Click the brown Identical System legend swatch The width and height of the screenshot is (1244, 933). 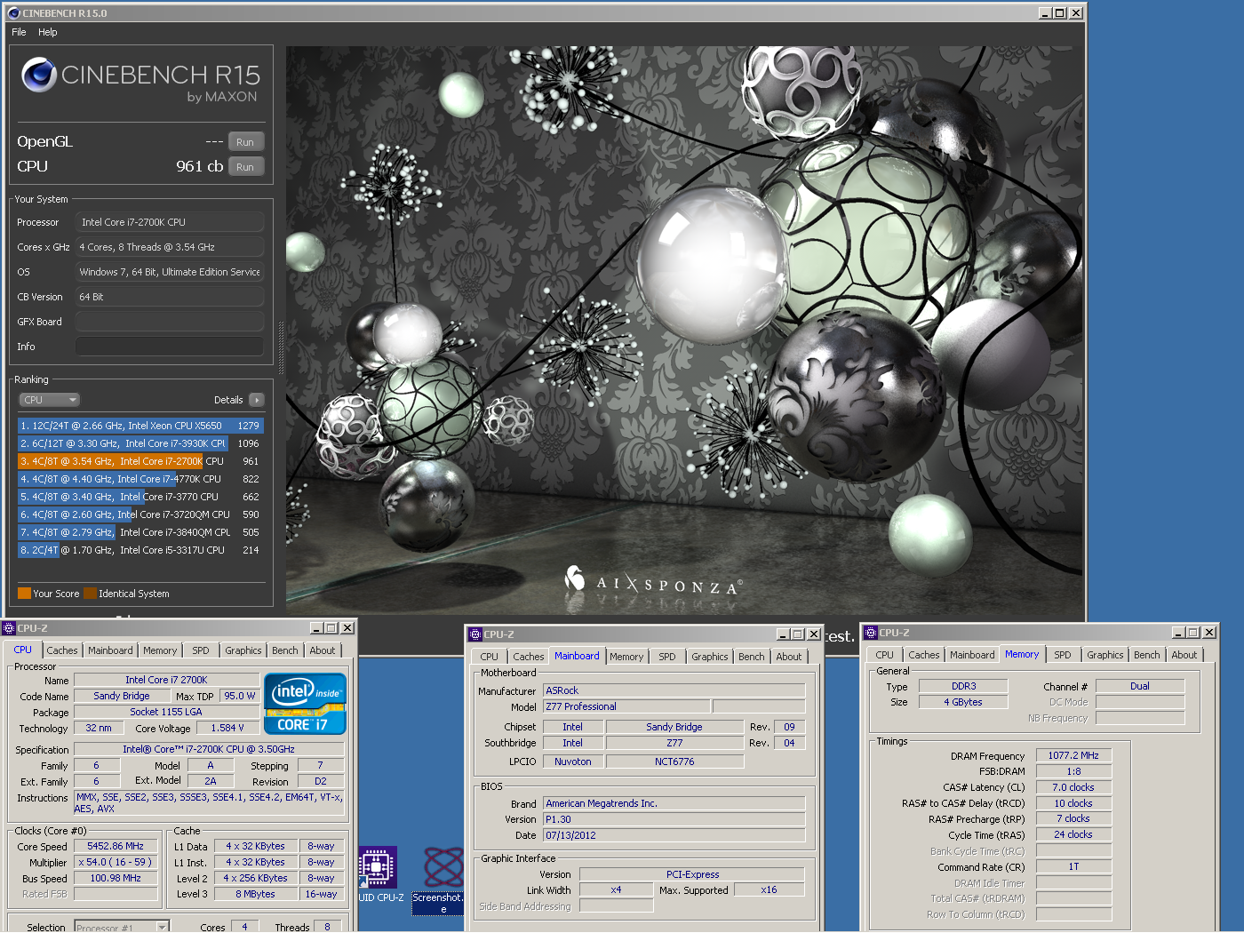click(x=90, y=594)
